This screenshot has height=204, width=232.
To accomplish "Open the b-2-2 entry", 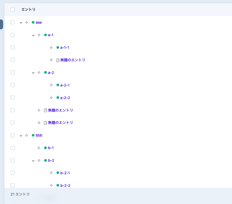I will point(65,185).
